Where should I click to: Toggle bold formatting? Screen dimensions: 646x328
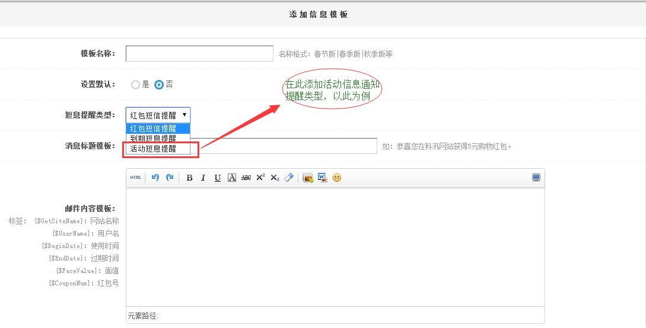click(x=189, y=178)
